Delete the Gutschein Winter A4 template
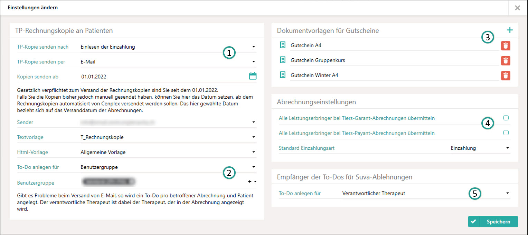 (506, 76)
